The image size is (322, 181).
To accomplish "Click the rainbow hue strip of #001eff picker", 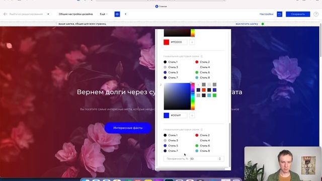I will click(193, 97).
